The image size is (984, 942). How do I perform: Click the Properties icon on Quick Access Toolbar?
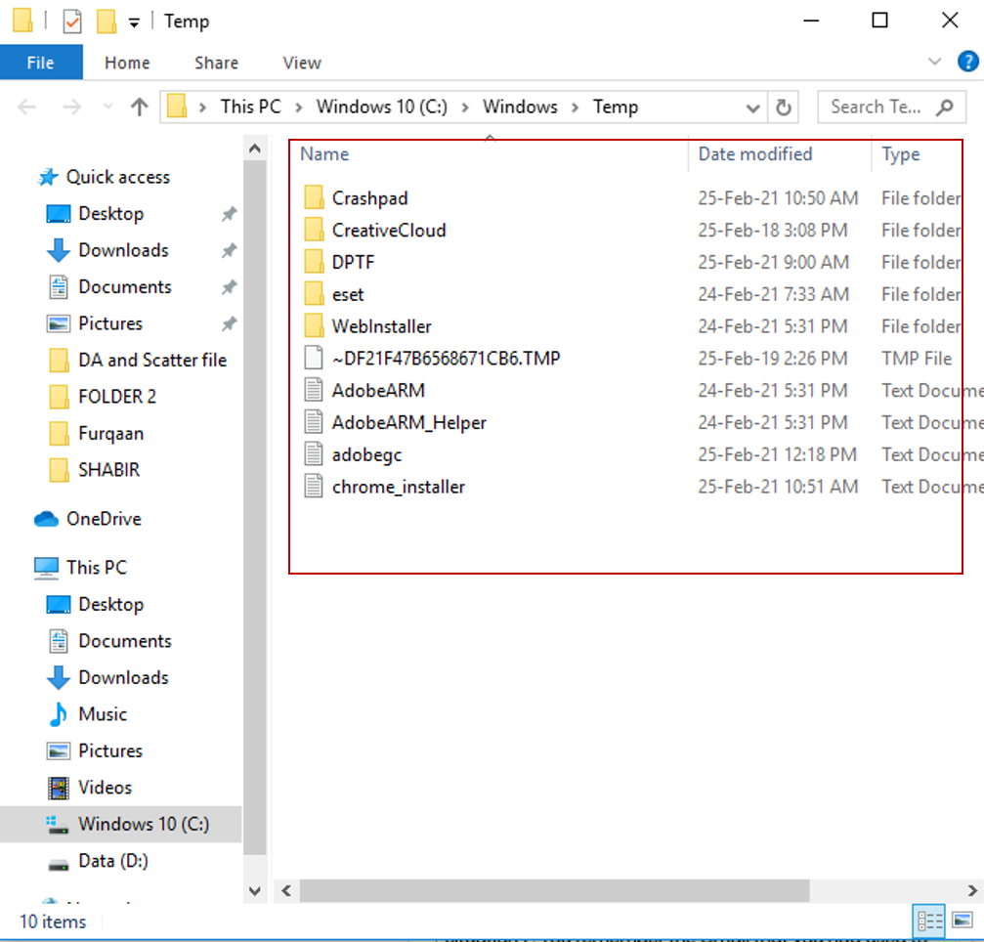pyautogui.click(x=70, y=20)
